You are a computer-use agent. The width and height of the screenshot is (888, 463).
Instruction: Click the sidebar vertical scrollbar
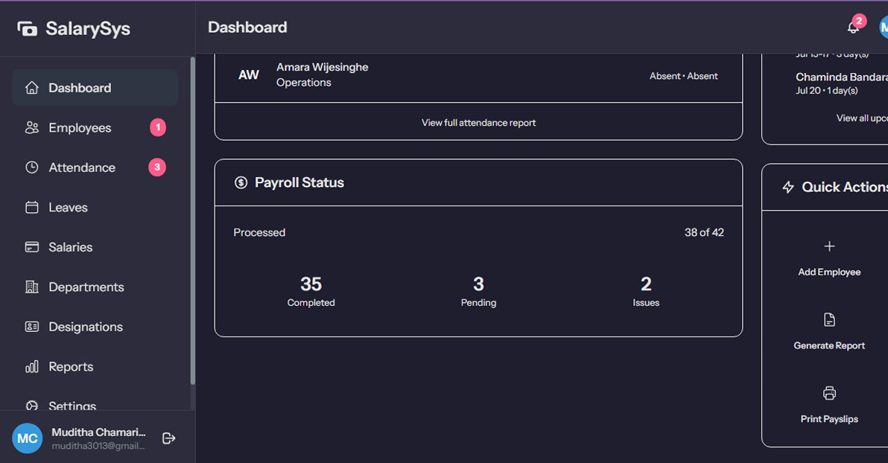193,223
